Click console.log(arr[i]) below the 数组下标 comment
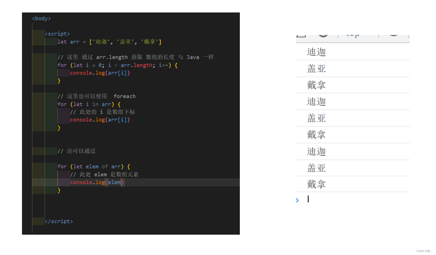This screenshot has width=436, height=255. (100, 120)
